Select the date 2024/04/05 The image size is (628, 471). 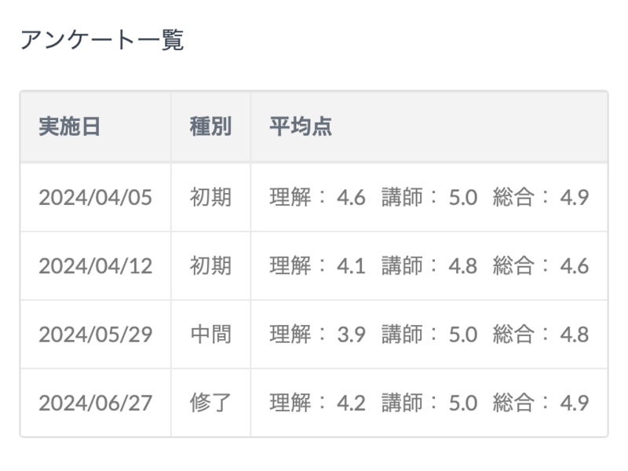click(x=95, y=197)
